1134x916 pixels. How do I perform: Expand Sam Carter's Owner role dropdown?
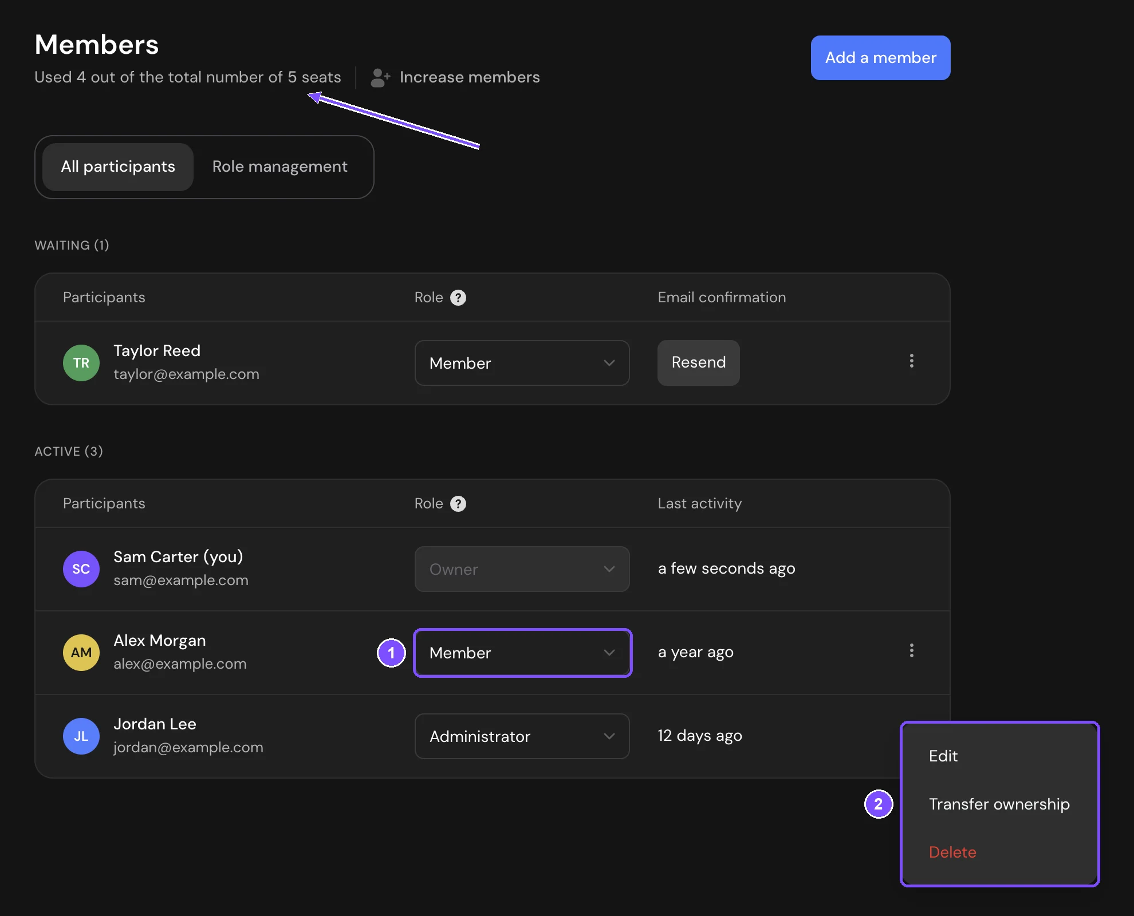(522, 569)
